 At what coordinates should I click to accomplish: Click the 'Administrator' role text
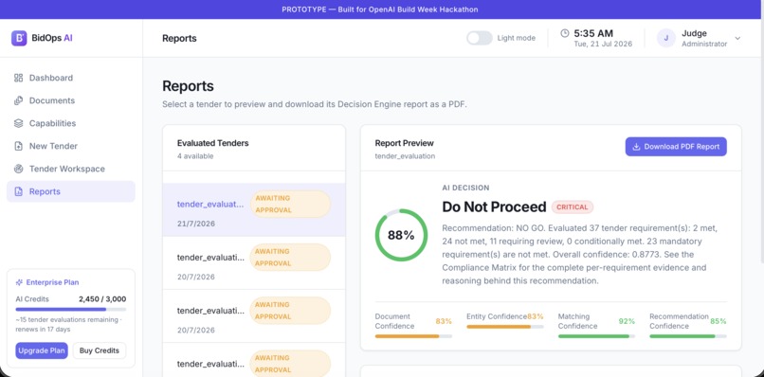point(704,44)
